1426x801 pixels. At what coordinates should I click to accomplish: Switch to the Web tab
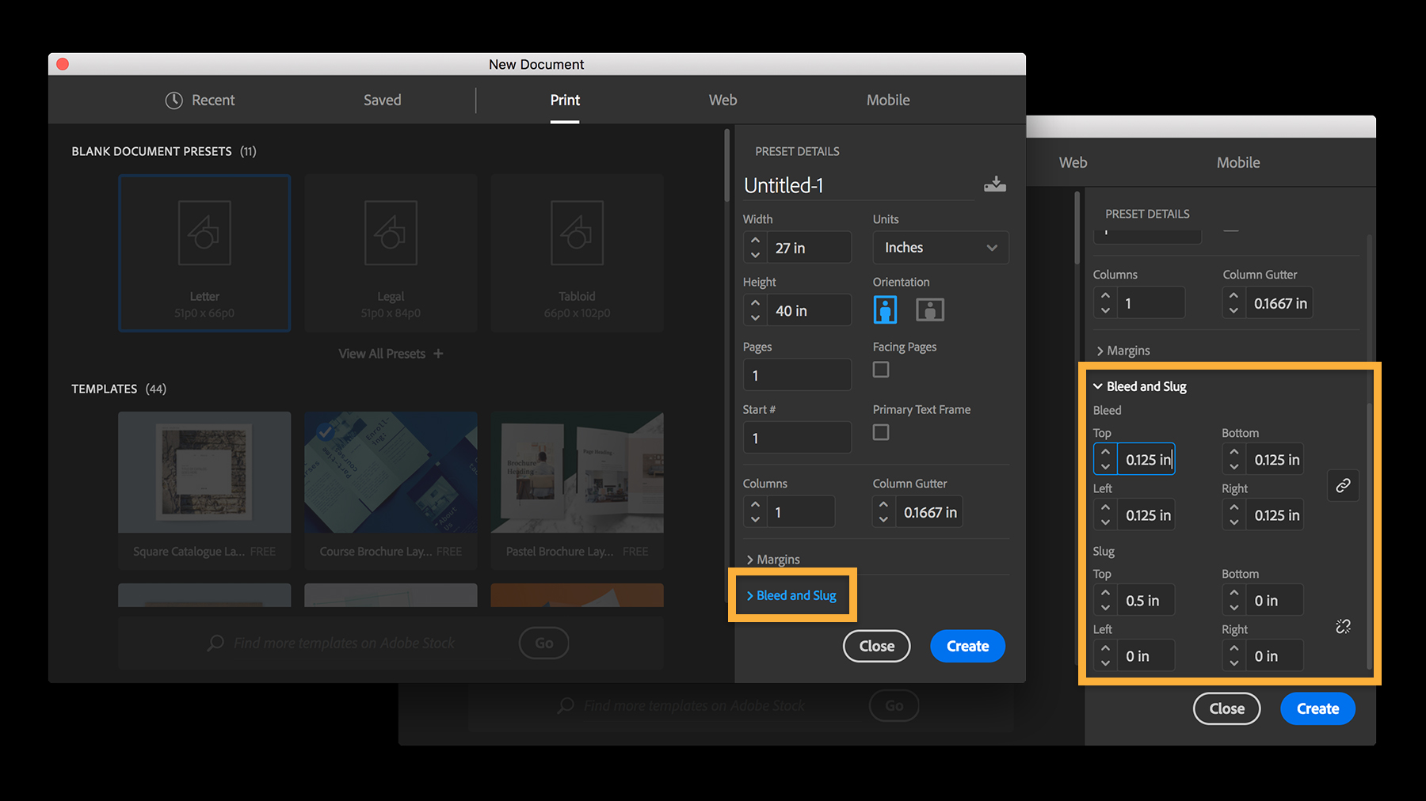[x=722, y=100]
